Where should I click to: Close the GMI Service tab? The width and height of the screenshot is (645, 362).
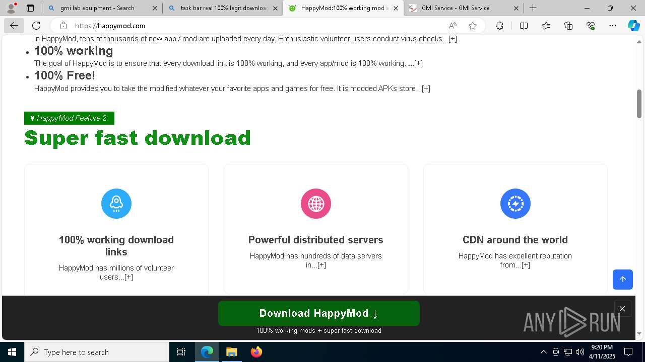point(517,8)
